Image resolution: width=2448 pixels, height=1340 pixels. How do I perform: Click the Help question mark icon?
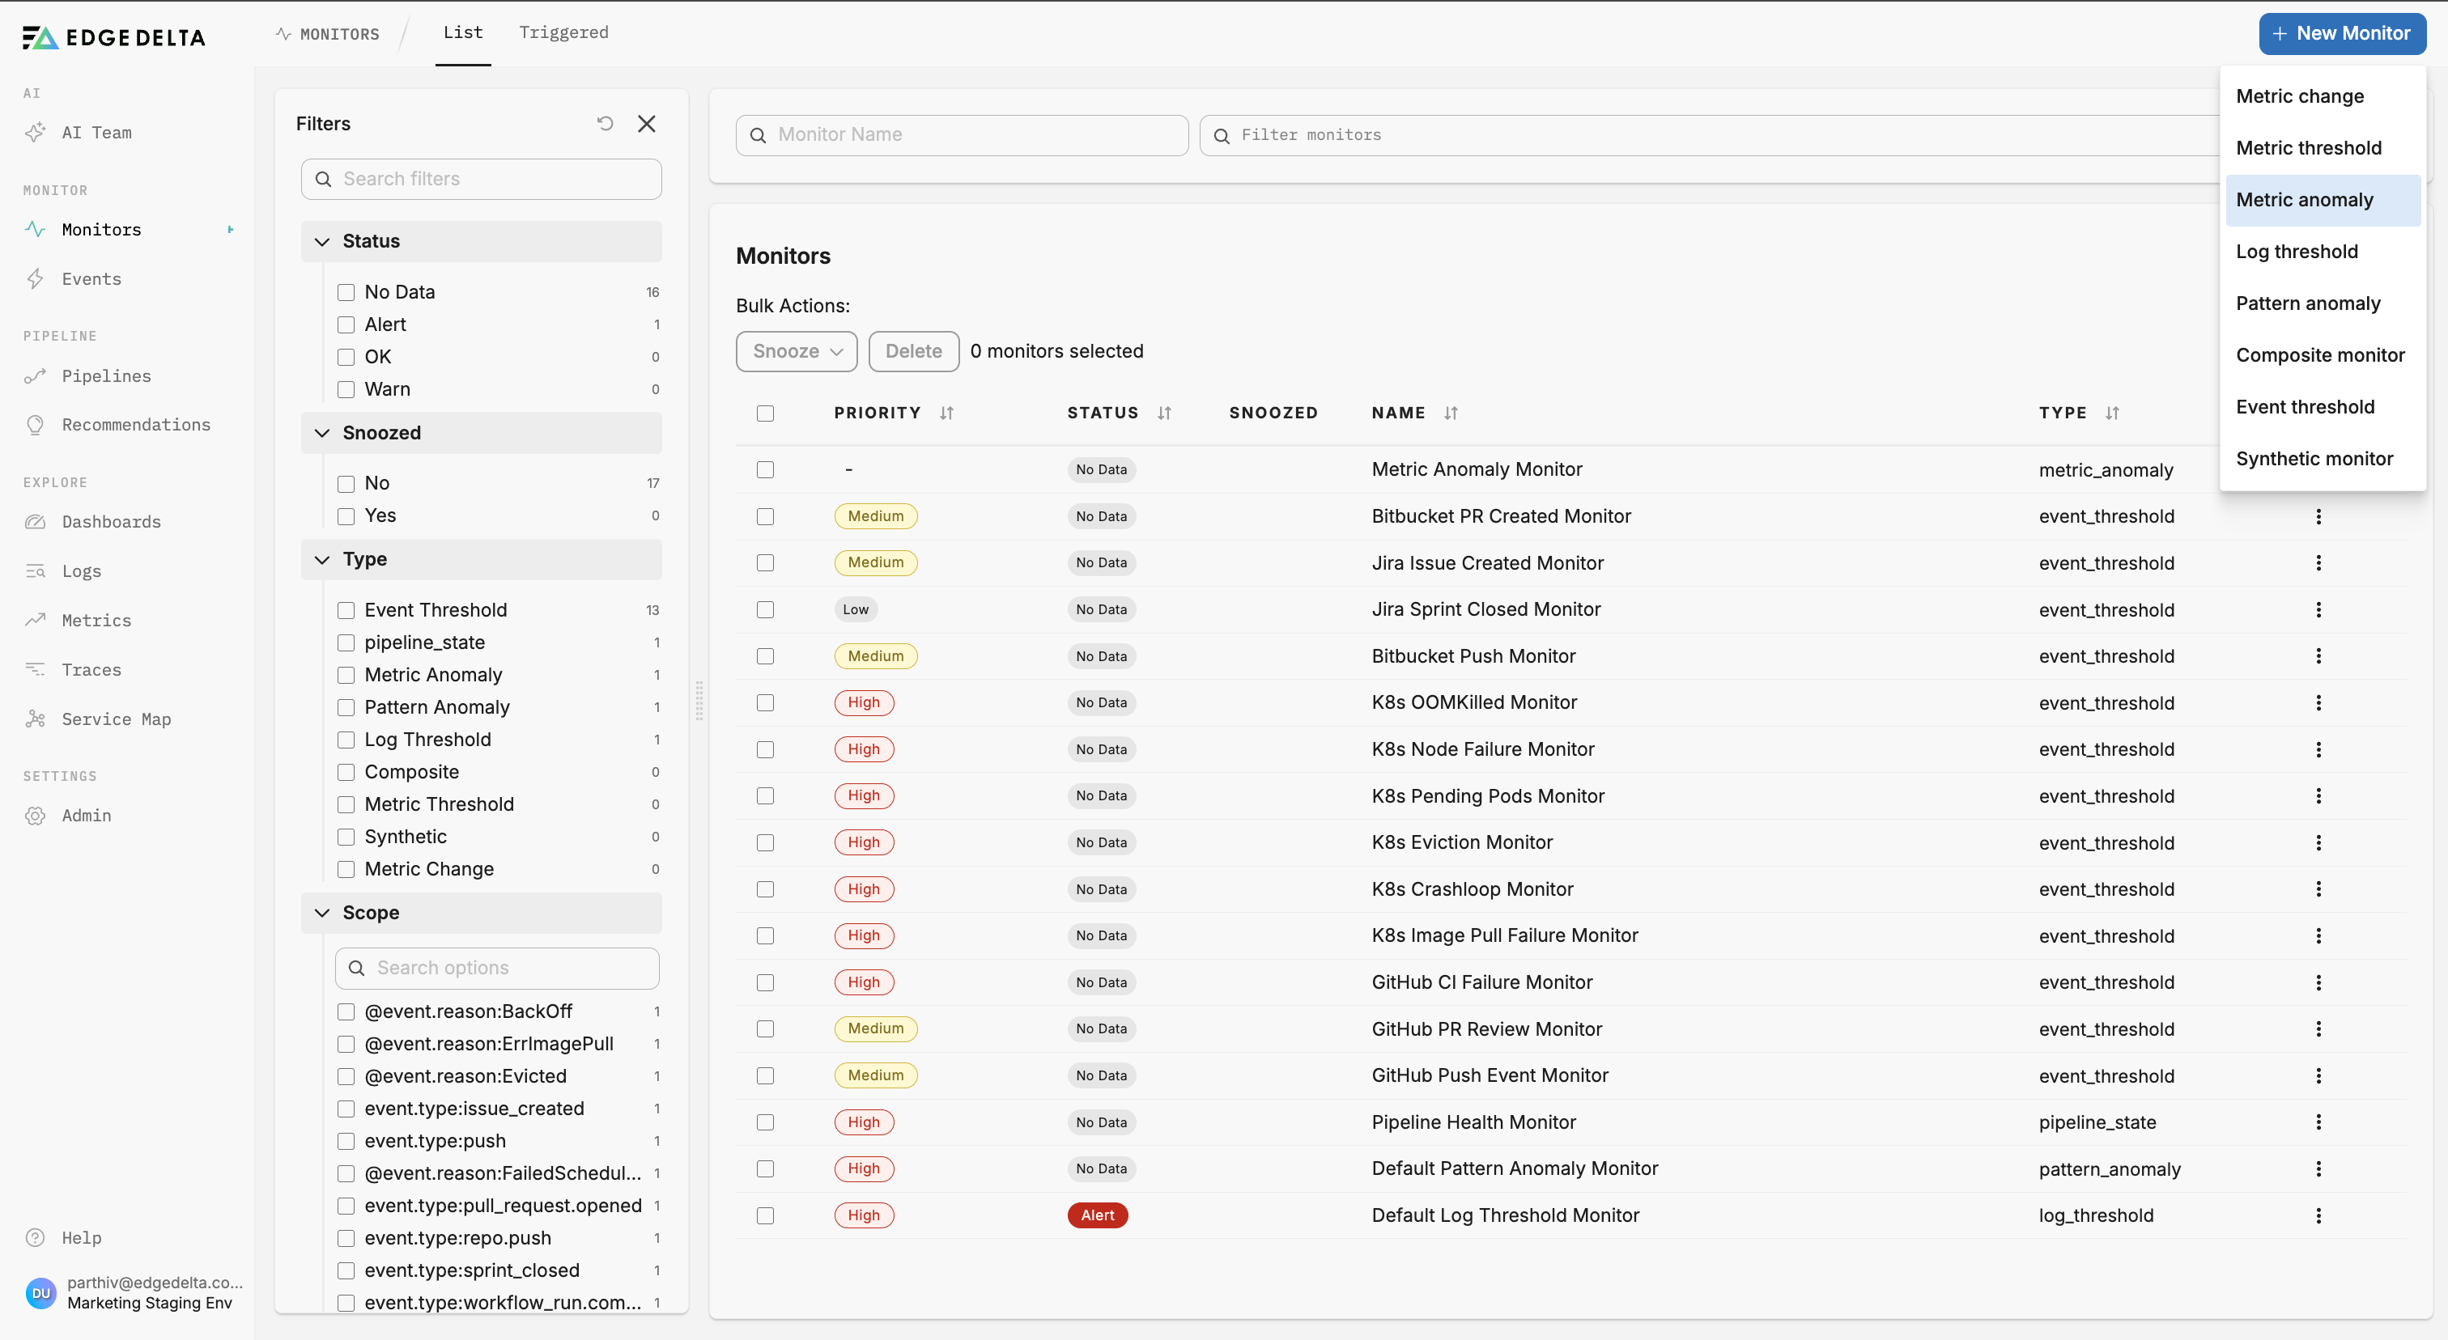[35, 1237]
